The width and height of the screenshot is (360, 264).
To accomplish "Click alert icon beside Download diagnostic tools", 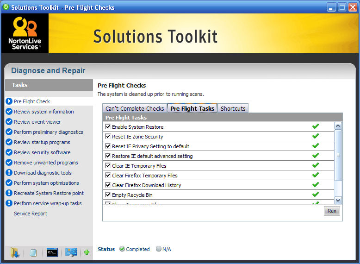I will (x=9, y=173).
